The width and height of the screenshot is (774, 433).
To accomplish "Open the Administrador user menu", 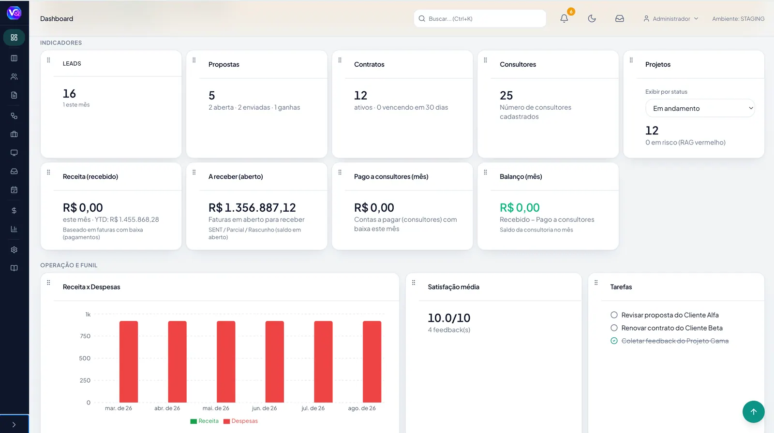I will point(671,19).
